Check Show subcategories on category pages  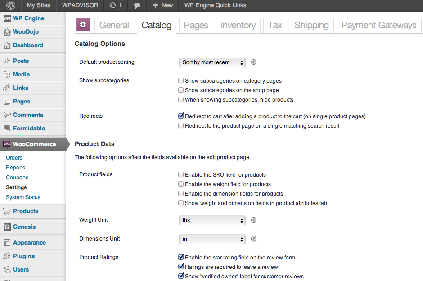coord(180,80)
